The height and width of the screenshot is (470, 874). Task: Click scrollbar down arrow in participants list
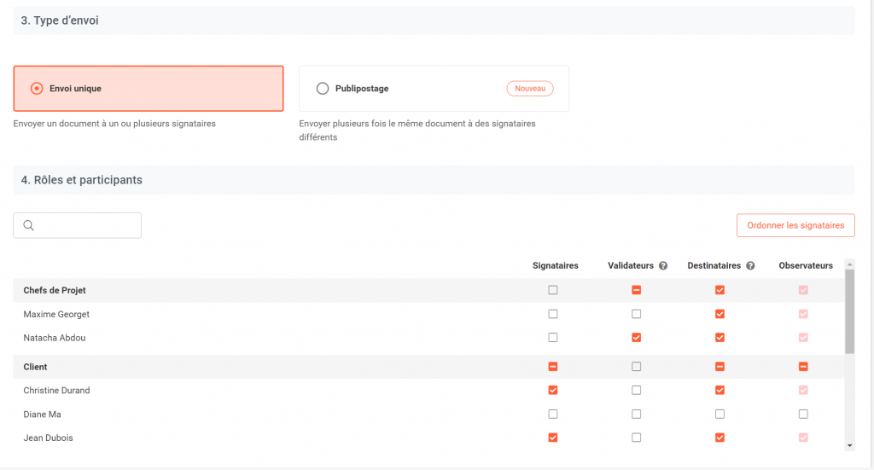click(x=849, y=445)
